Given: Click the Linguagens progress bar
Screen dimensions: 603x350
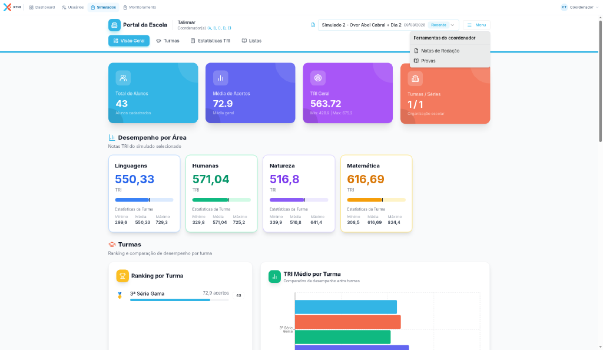Looking at the screenshot, I should pyautogui.click(x=144, y=200).
